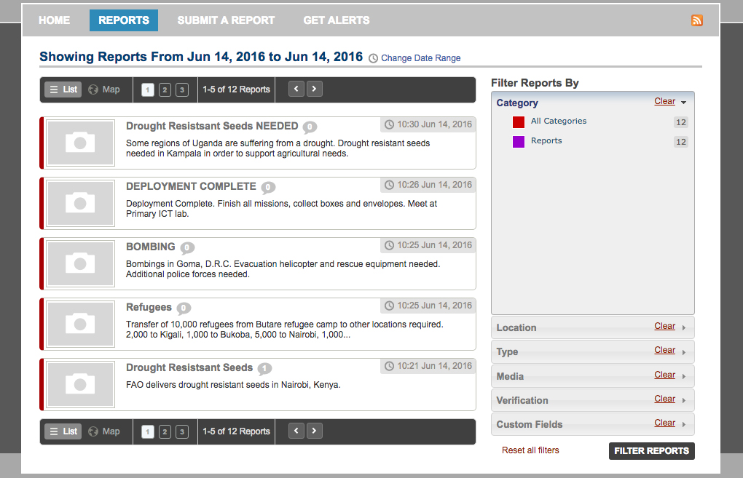Click comment bubble on Refugees report
The width and height of the screenshot is (743, 478).
tap(184, 308)
